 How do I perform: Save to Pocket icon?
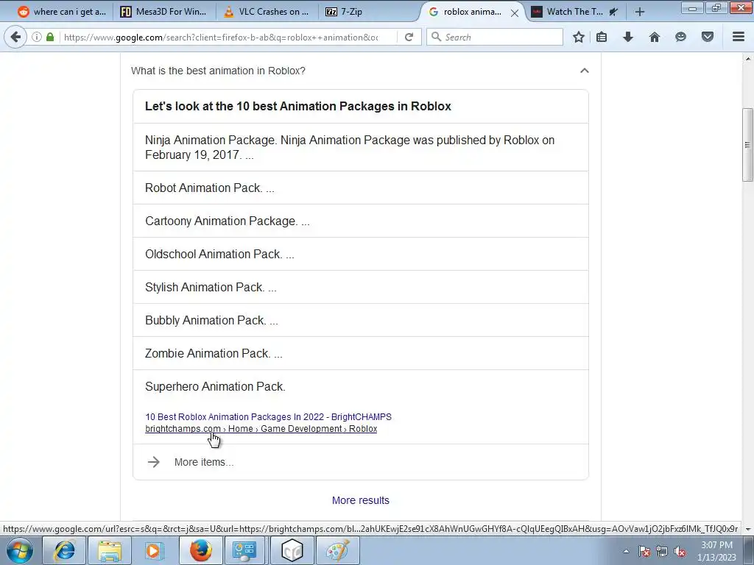click(x=708, y=37)
